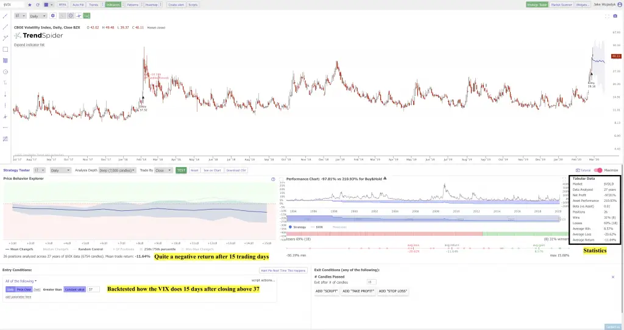Open options dots next to Trends
The image size is (624, 330).
102,5
